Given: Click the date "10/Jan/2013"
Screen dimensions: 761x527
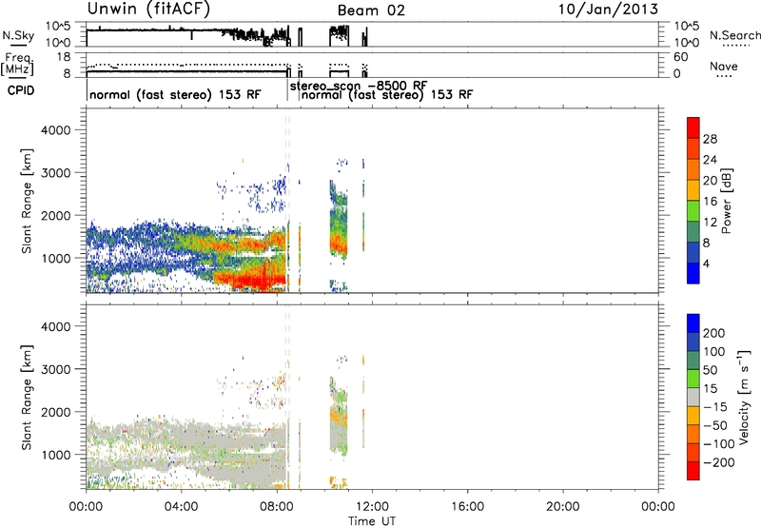Looking at the screenshot, I should coord(608,10).
